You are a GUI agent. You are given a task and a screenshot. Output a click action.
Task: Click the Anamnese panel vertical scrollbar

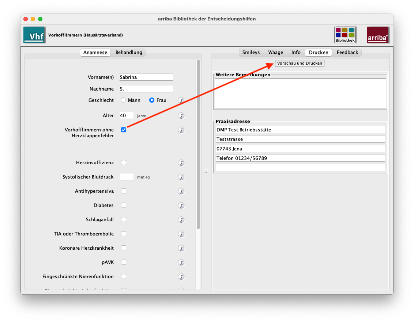[198, 145]
